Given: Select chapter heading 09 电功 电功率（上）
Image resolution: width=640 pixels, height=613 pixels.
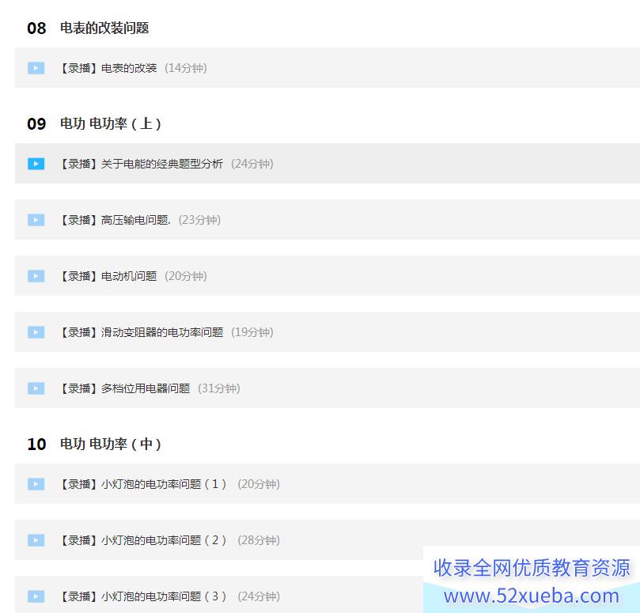Looking at the screenshot, I should point(94,123).
